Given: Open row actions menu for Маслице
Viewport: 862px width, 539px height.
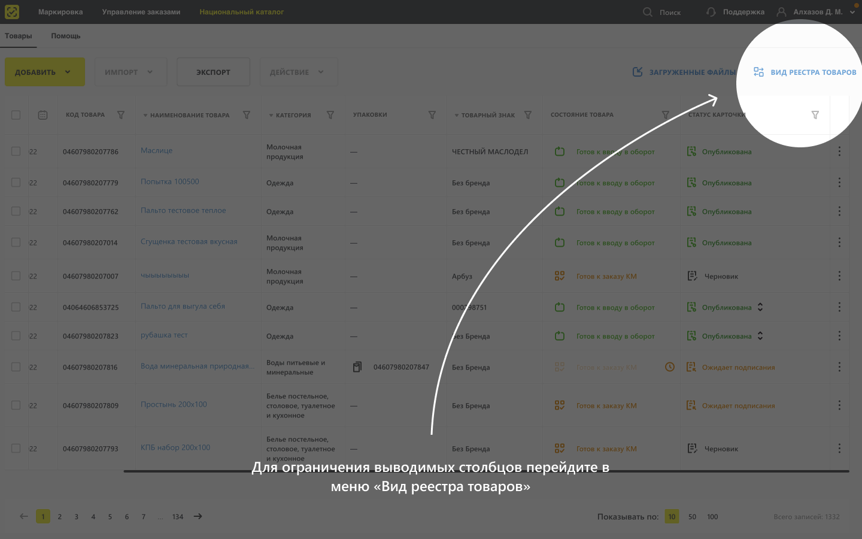Looking at the screenshot, I should click(839, 152).
